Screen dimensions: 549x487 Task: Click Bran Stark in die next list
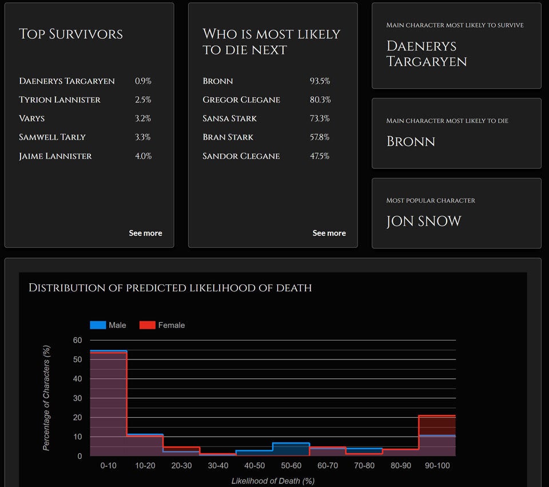click(228, 137)
